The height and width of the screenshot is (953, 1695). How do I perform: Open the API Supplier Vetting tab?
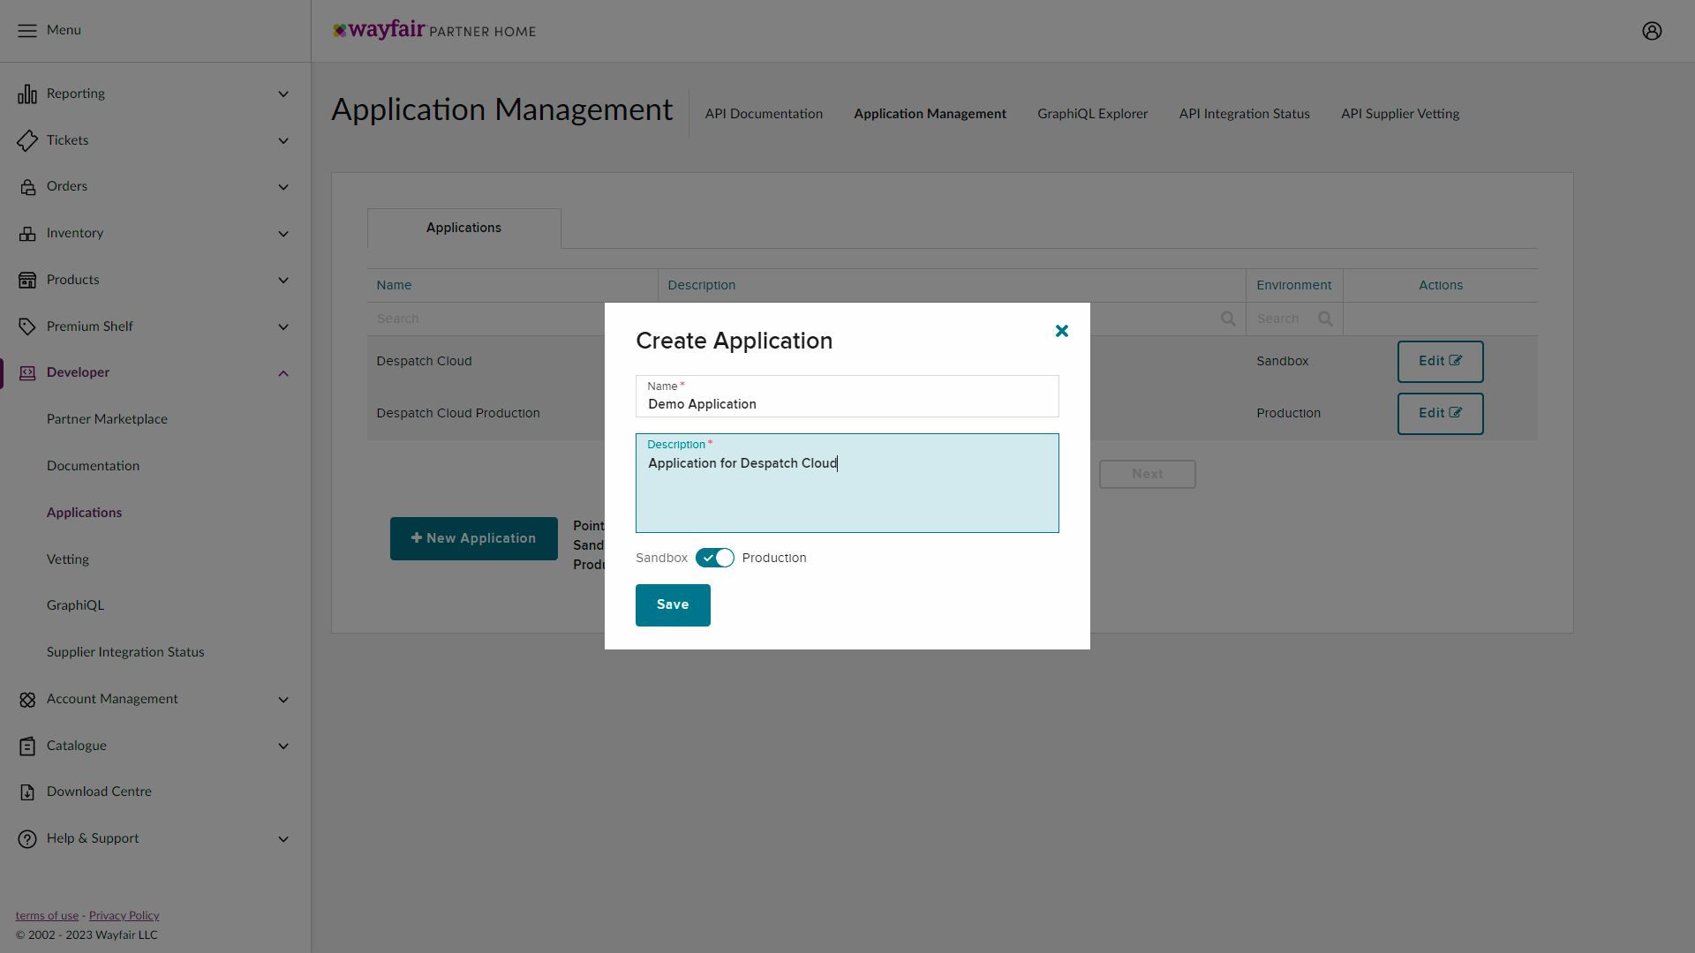click(x=1400, y=114)
